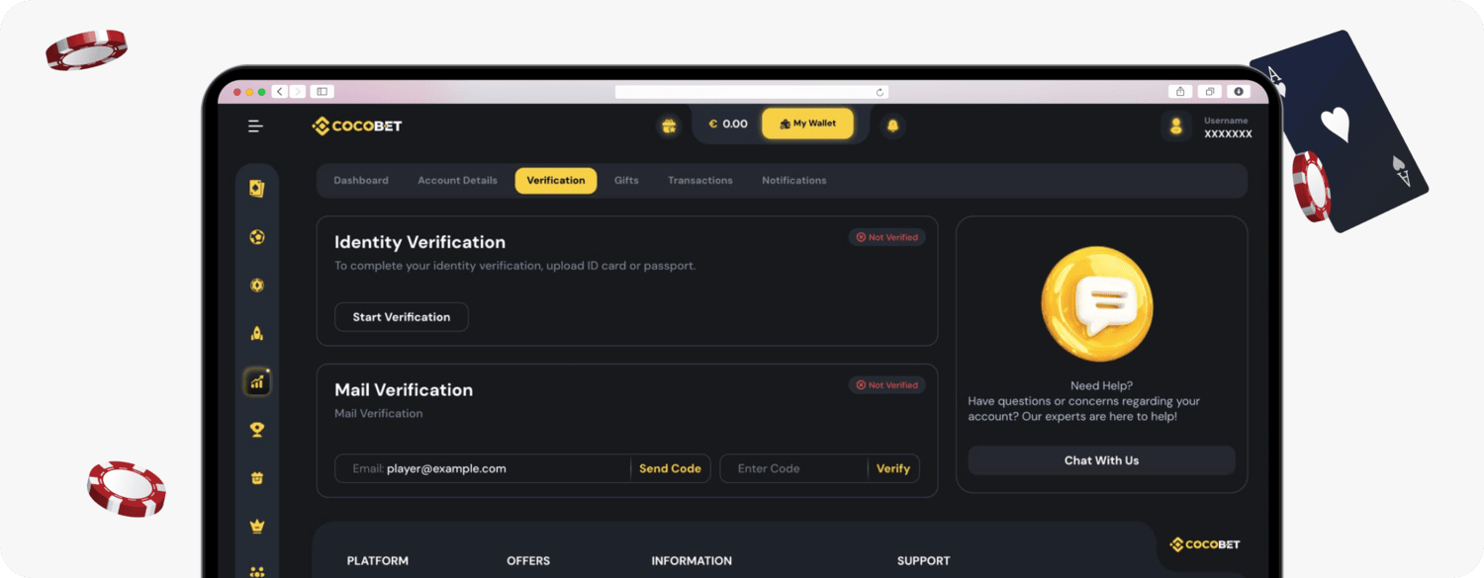This screenshot has height=578, width=1484.
Task: Click the Cocobet logo in header
Action: [357, 125]
